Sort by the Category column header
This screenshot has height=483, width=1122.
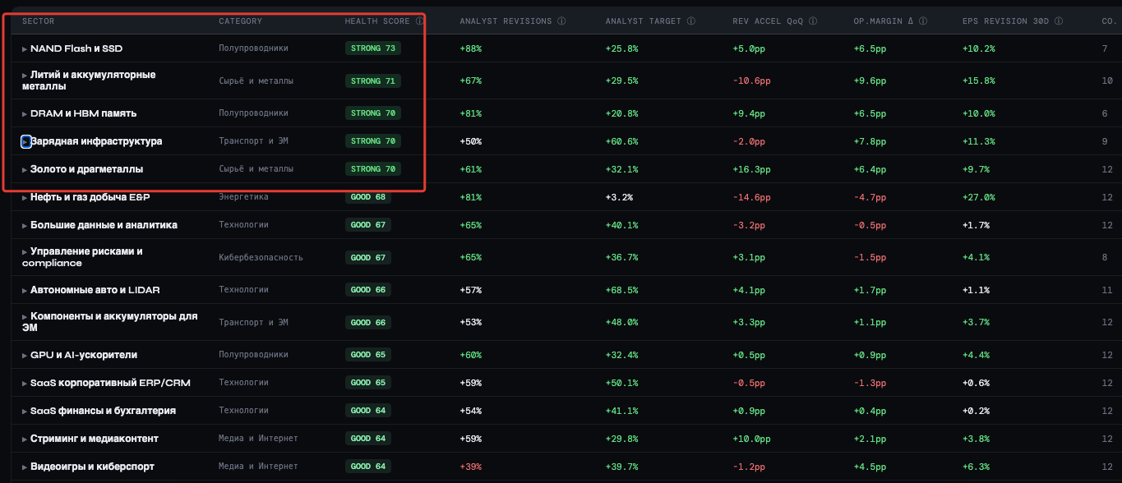pos(240,21)
